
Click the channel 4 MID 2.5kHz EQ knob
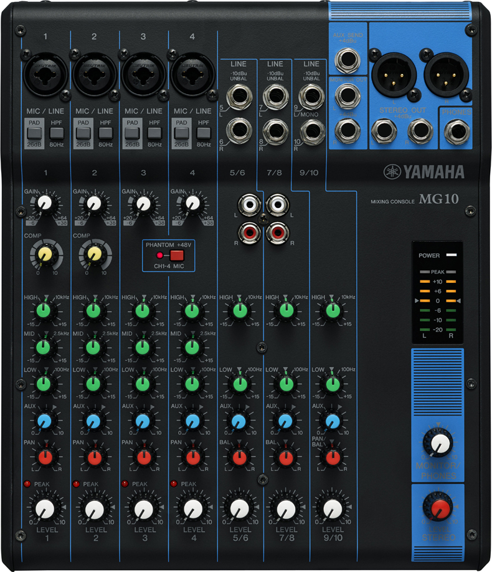192,346
